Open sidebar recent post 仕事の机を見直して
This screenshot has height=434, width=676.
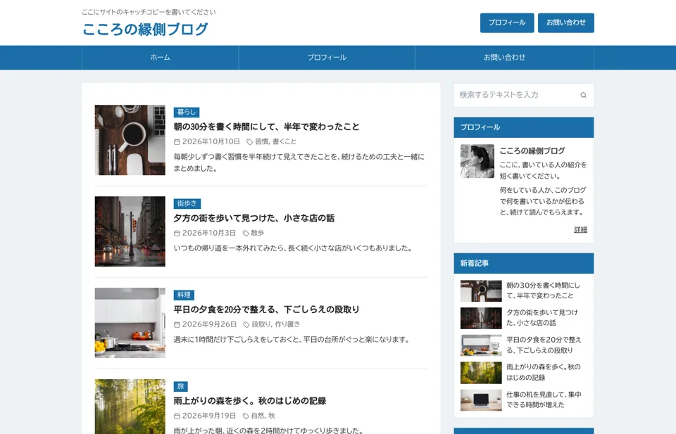[544, 400]
